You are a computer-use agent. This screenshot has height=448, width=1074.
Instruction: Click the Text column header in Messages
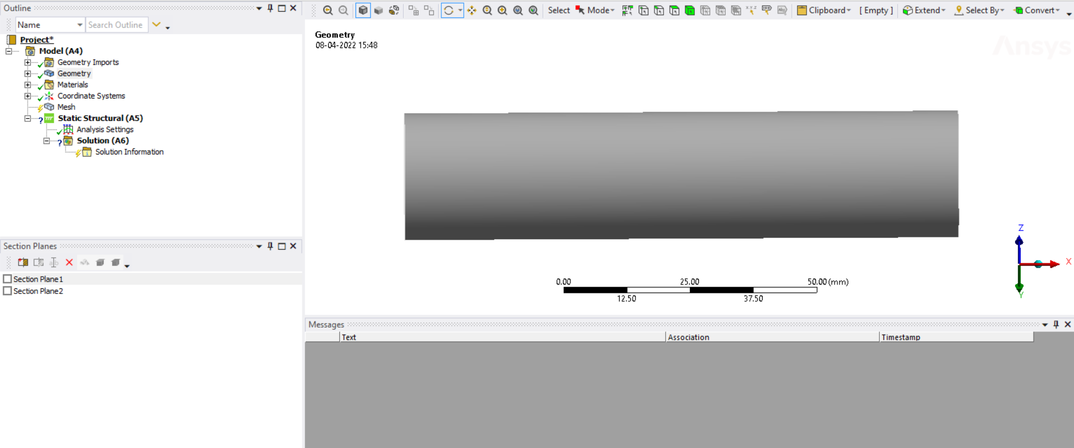[x=503, y=337]
